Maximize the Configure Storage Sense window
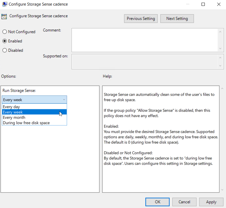Image resolution: width=226 pixels, height=208 pixels. 203,4
